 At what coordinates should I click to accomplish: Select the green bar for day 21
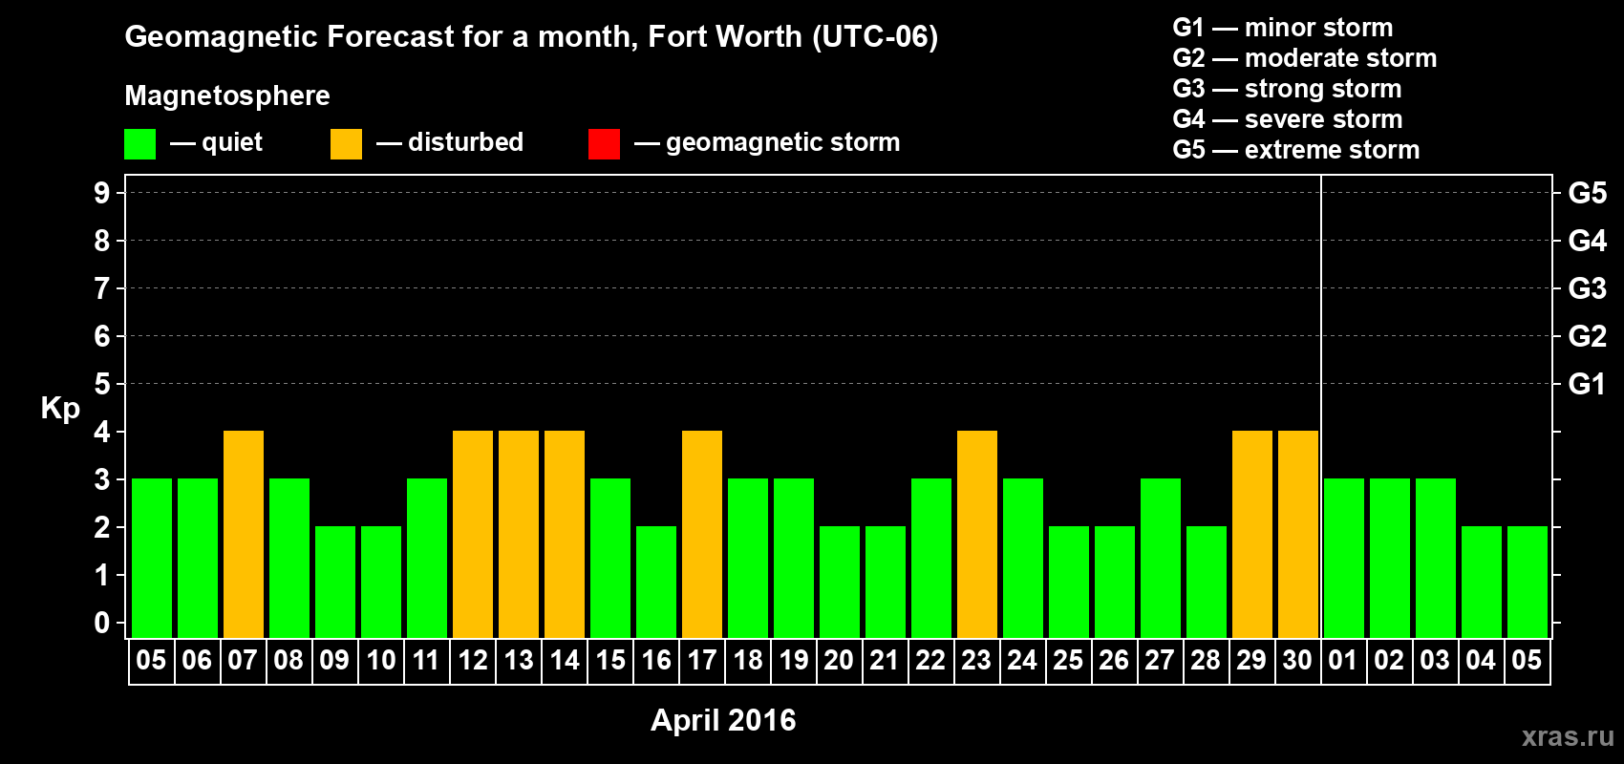pyautogui.click(x=886, y=583)
